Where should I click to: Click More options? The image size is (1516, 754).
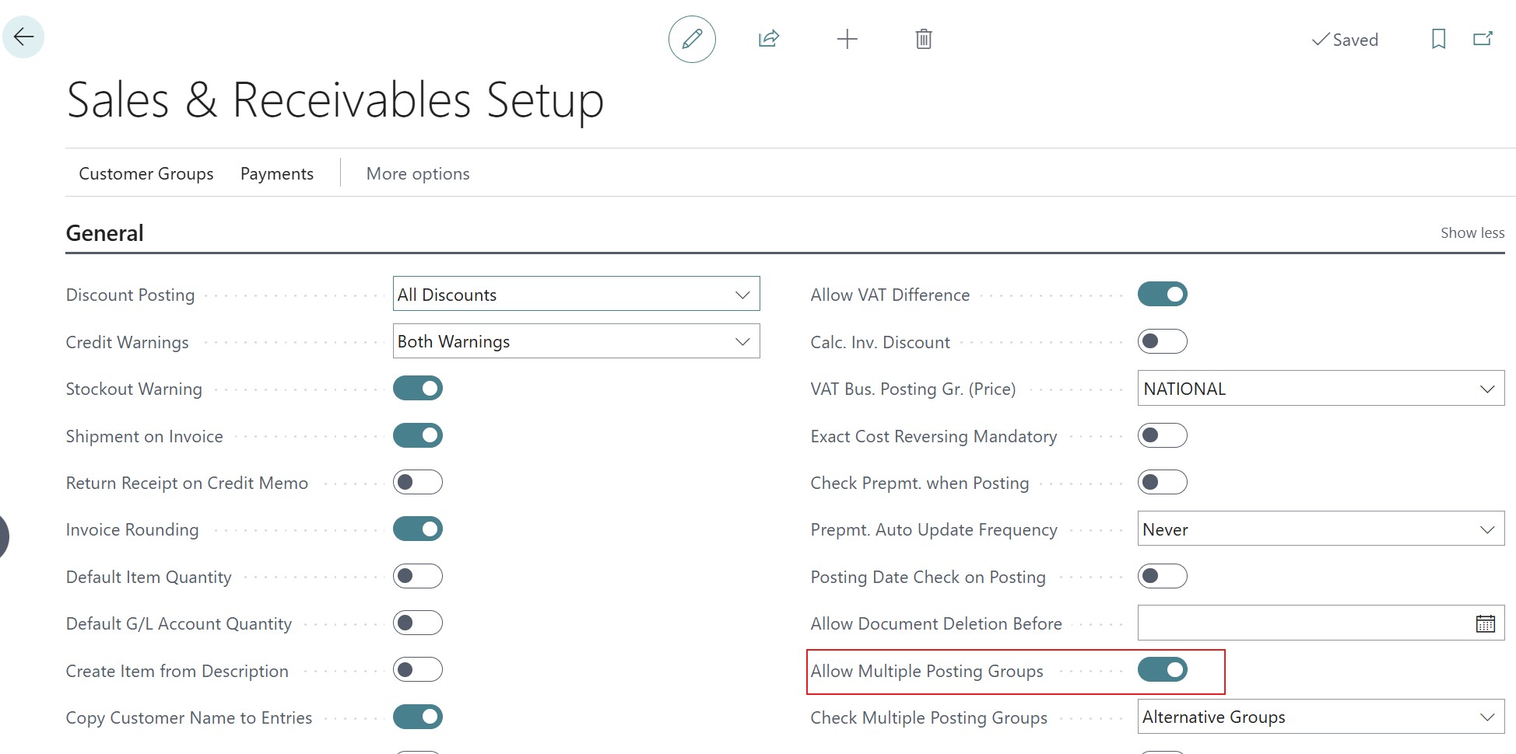click(x=418, y=173)
